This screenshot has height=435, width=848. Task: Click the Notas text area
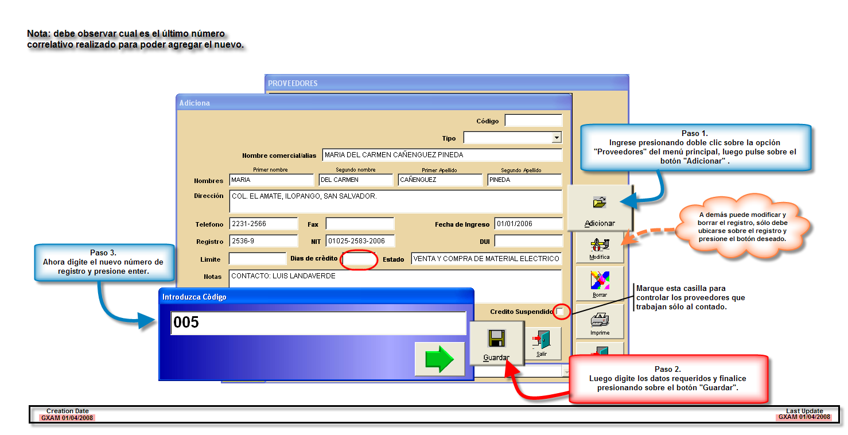point(395,281)
